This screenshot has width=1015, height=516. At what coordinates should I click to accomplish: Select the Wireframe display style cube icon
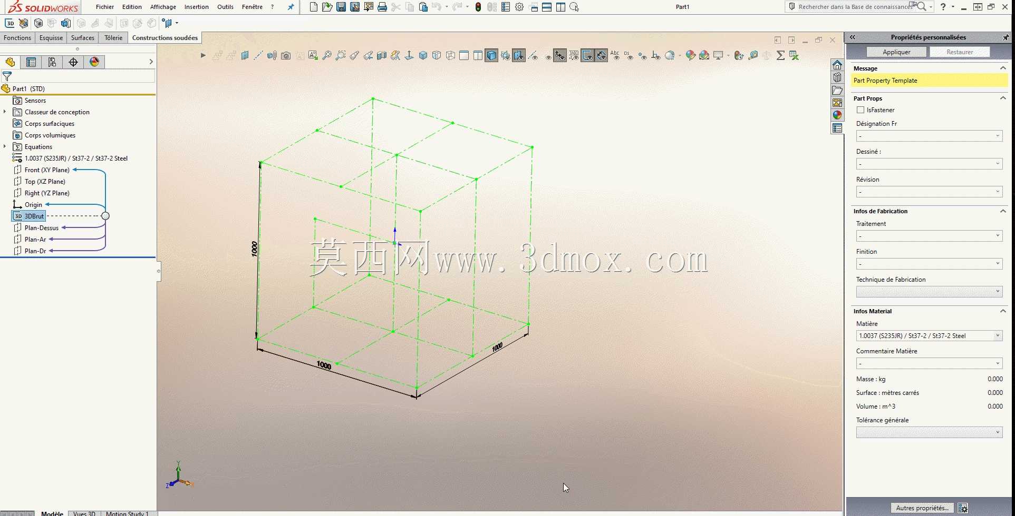coord(450,55)
